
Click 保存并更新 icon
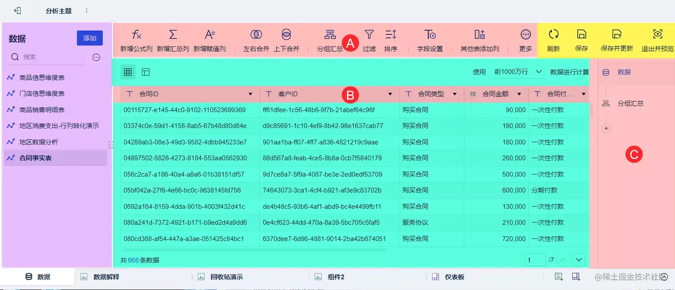click(617, 34)
